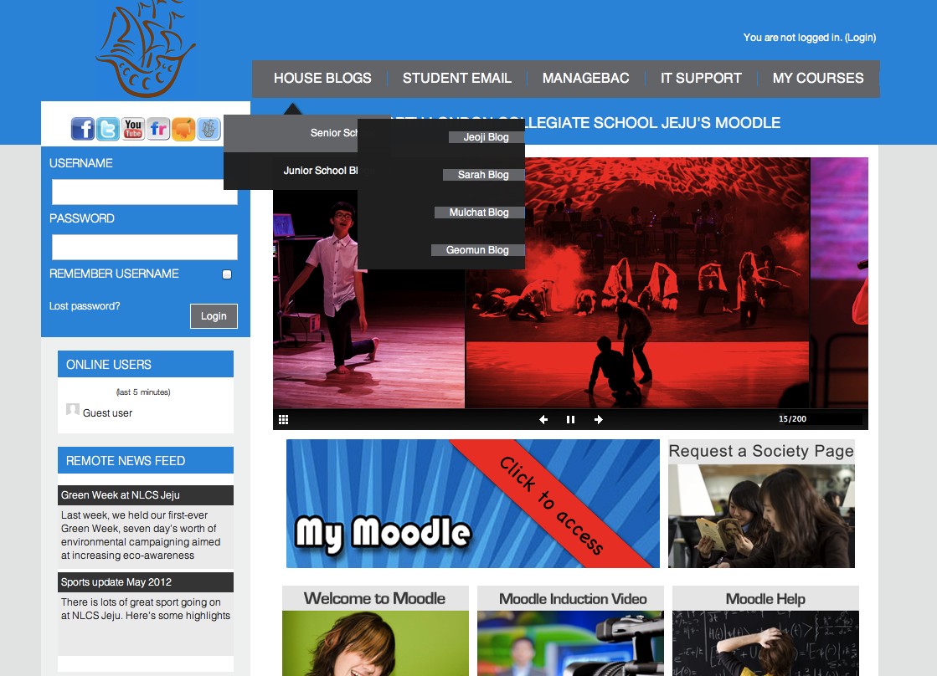Open My Courses from the nav bar

(818, 79)
